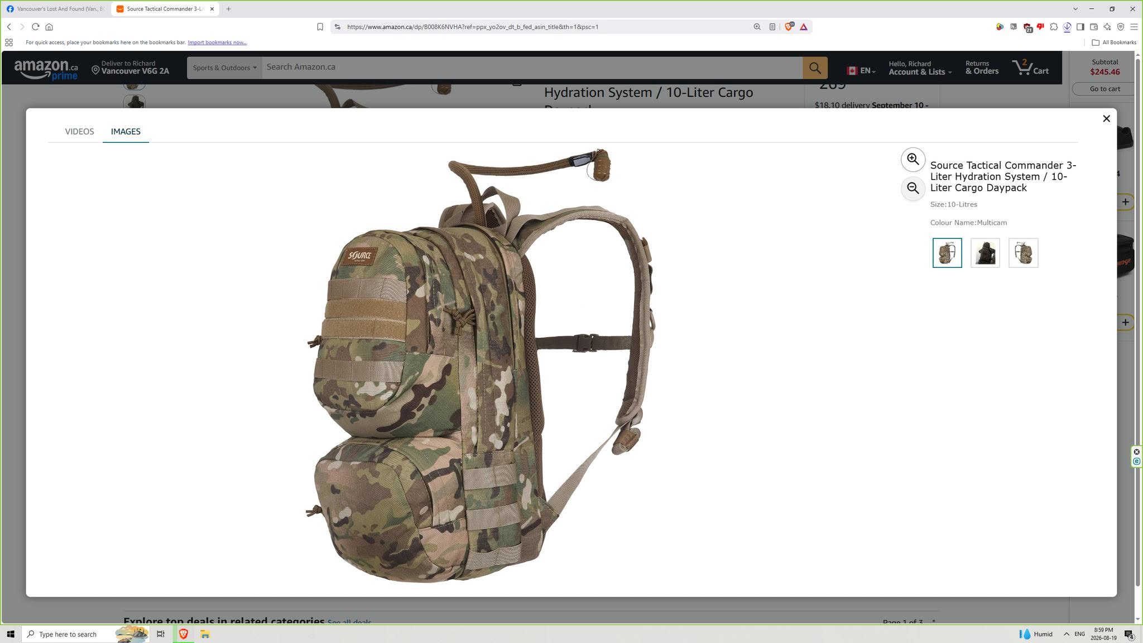Select the third backpack thumbnail
Viewport: 1143px width, 643px height.
coord(1023,253)
